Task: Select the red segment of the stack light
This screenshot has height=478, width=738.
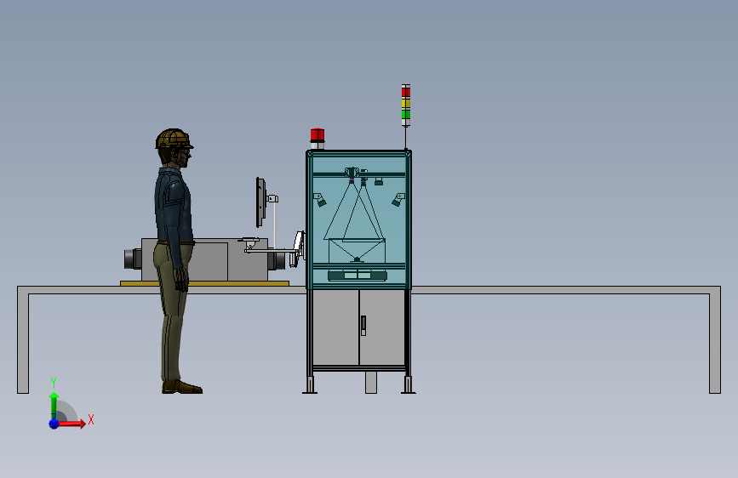Action: 406,92
